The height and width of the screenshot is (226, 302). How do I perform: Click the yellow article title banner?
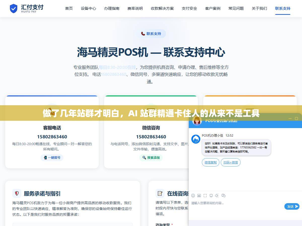click(x=151, y=113)
